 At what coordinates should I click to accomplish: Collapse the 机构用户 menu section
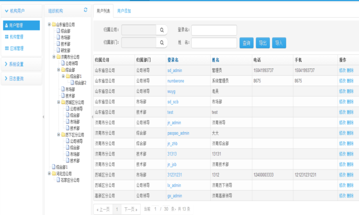(x=22, y=11)
